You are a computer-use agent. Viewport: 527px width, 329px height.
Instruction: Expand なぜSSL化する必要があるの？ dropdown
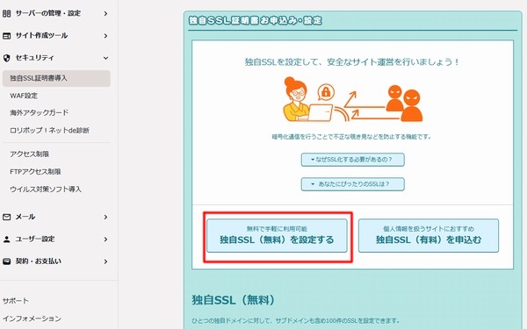(352, 160)
